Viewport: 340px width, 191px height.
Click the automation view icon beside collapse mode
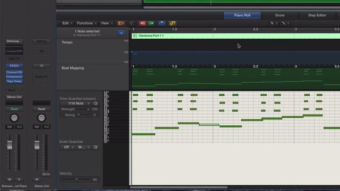coord(131,23)
